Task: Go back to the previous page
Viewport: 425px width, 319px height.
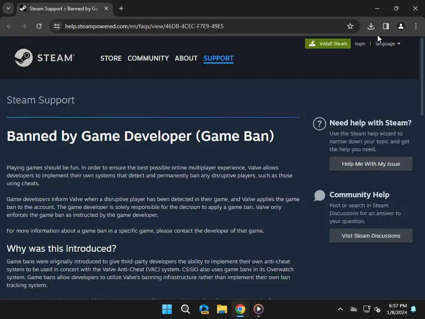Action: click(9, 26)
